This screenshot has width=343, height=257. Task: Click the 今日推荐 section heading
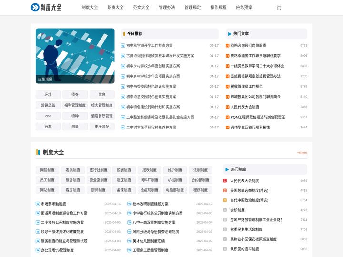pyautogui.click(x=134, y=34)
